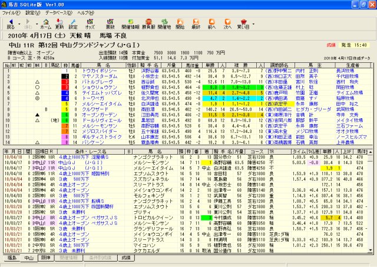Show the オッズ odds view icon
The image size is (377, 267).
pyautogui.click(x=90, y=22)
